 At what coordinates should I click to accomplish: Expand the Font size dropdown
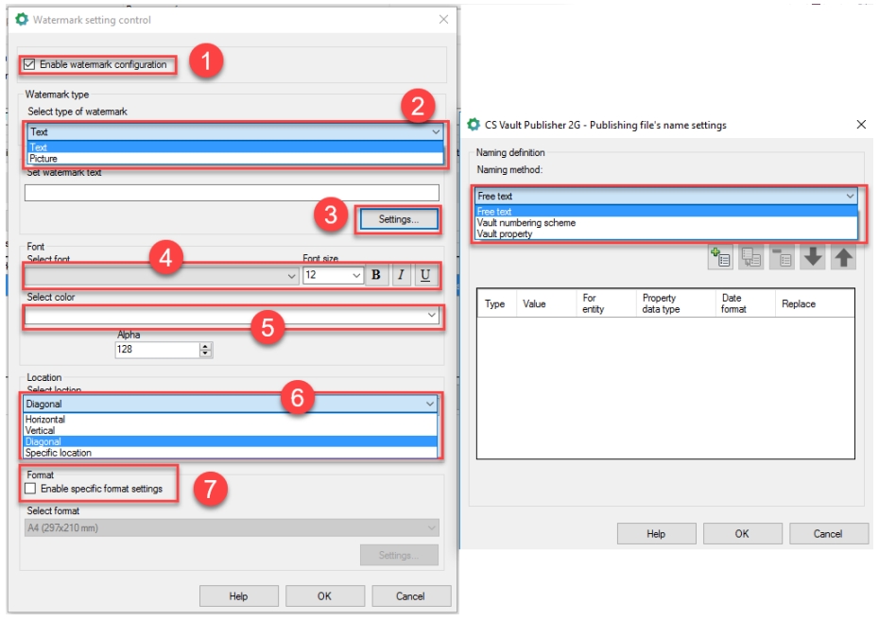click(356, 276)
